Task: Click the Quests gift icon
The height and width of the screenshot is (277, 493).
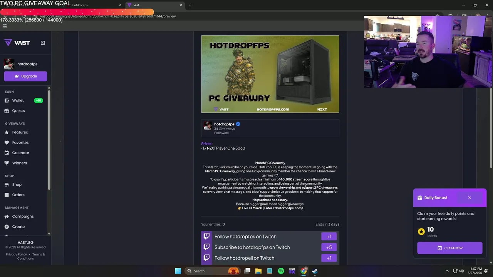Action: (7, 111)
